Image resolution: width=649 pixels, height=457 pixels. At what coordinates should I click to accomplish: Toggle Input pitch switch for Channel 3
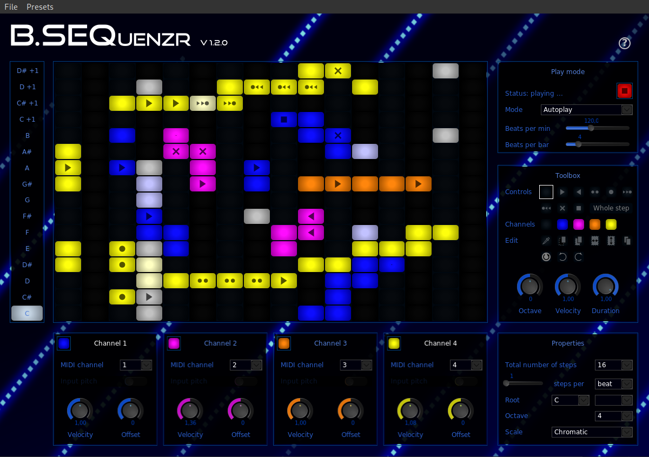pos(356,381)
